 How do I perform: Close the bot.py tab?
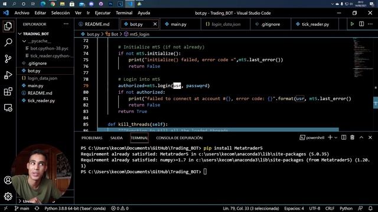coord(155,24)
